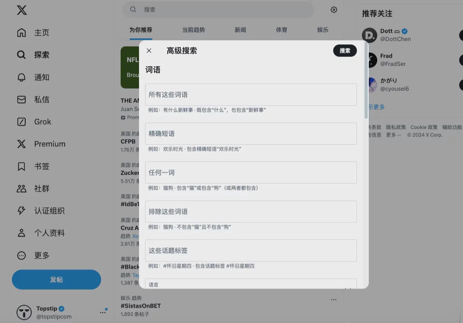The image size is (463, 323).
Task: Click the X logo in sidebar top
Action: [22, 10]
